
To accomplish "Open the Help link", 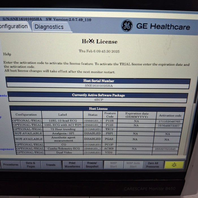I will [7, 54].
